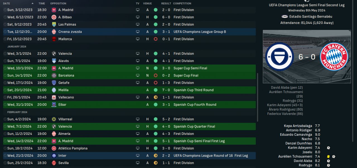Viewport: 357px width, 168px height.
Task: Toggle the checkmark for the Mallorca fixture
Action: click(5, 39)
